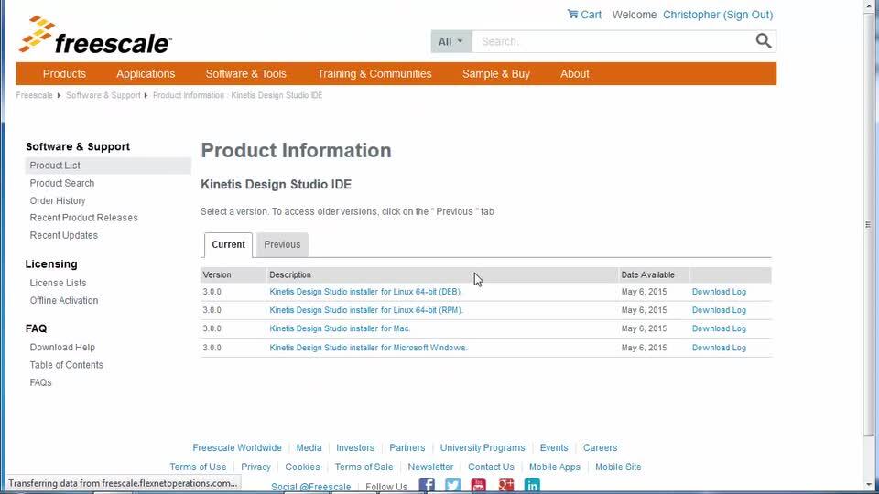Image resolution: width=879 pixels, height=494 pixels.
Task: Open Newsletter footer link
Action: tap(430, 467)
